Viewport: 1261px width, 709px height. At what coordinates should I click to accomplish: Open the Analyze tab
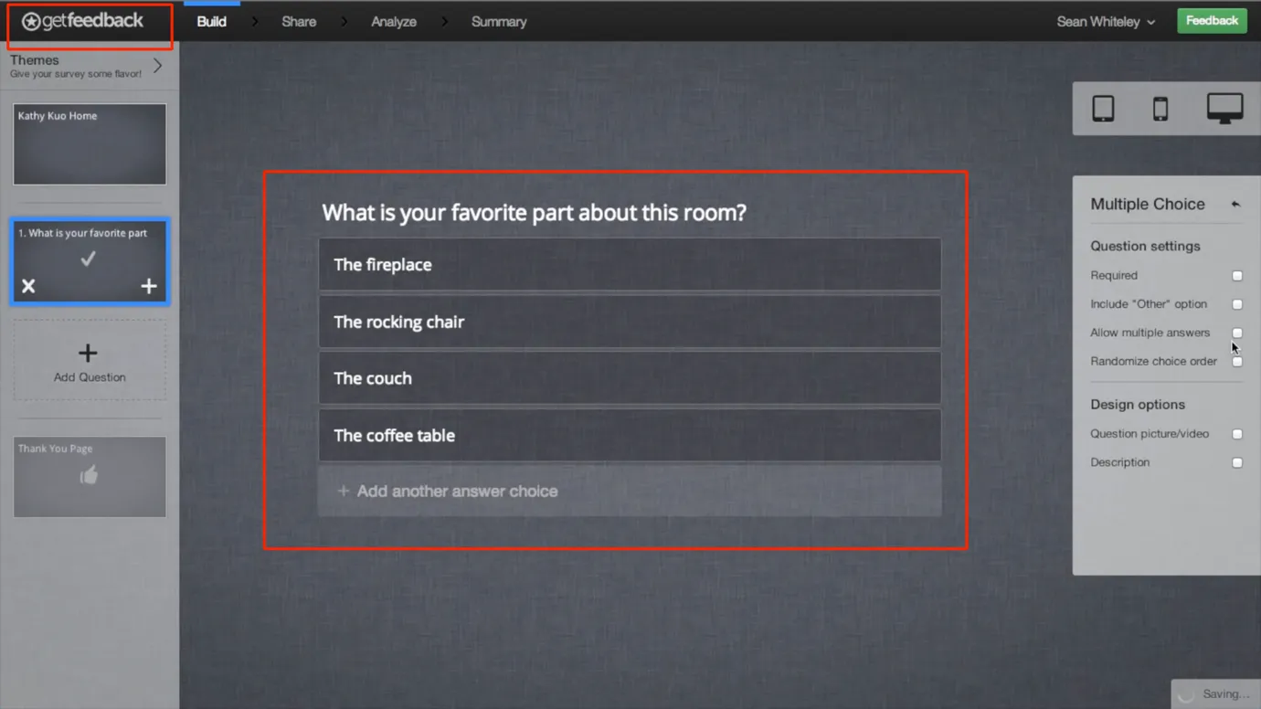coord(394,22)
